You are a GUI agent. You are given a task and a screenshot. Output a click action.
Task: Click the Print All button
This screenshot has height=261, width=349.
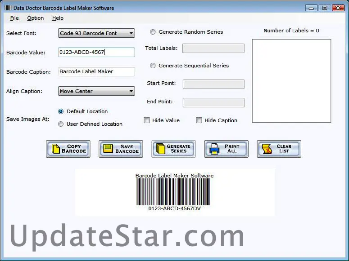(x=227, y=149)
